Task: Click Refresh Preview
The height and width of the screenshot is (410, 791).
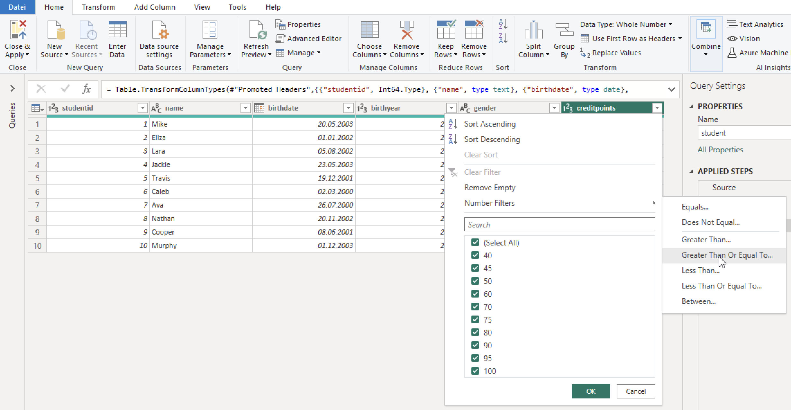Action: [x=256, y=39]
